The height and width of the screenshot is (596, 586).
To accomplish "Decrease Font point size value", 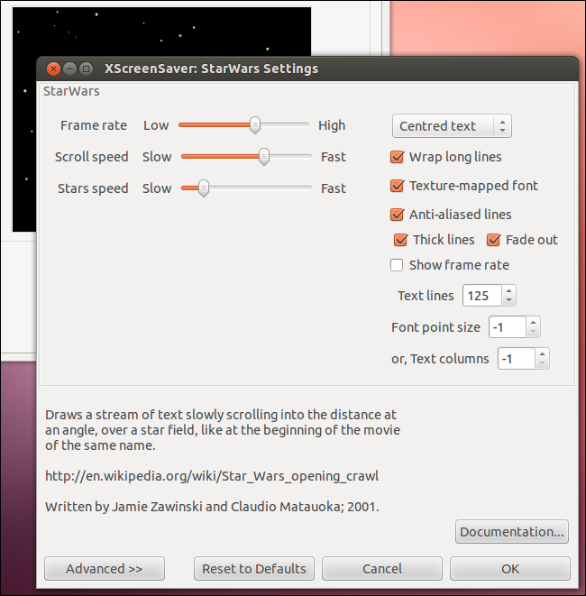I will pyautogui.click(x=533, y=332).
